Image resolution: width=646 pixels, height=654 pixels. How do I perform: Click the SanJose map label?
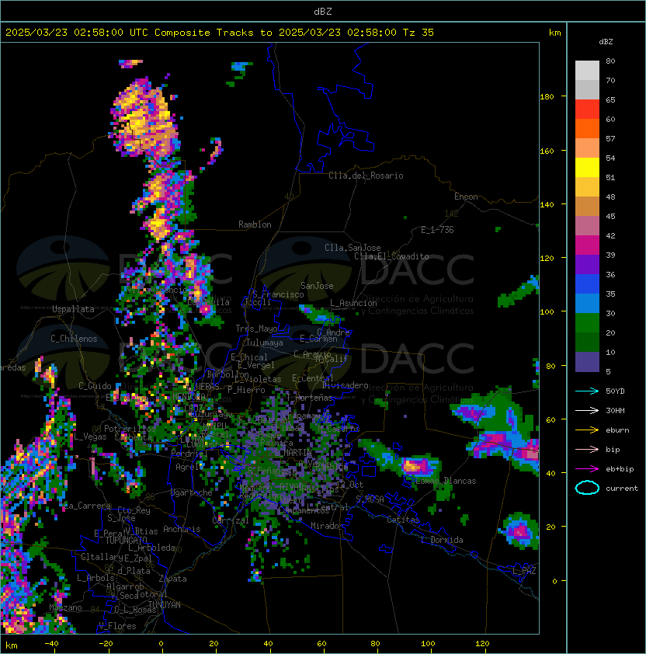pyautogui.click(x=317, y=286)
